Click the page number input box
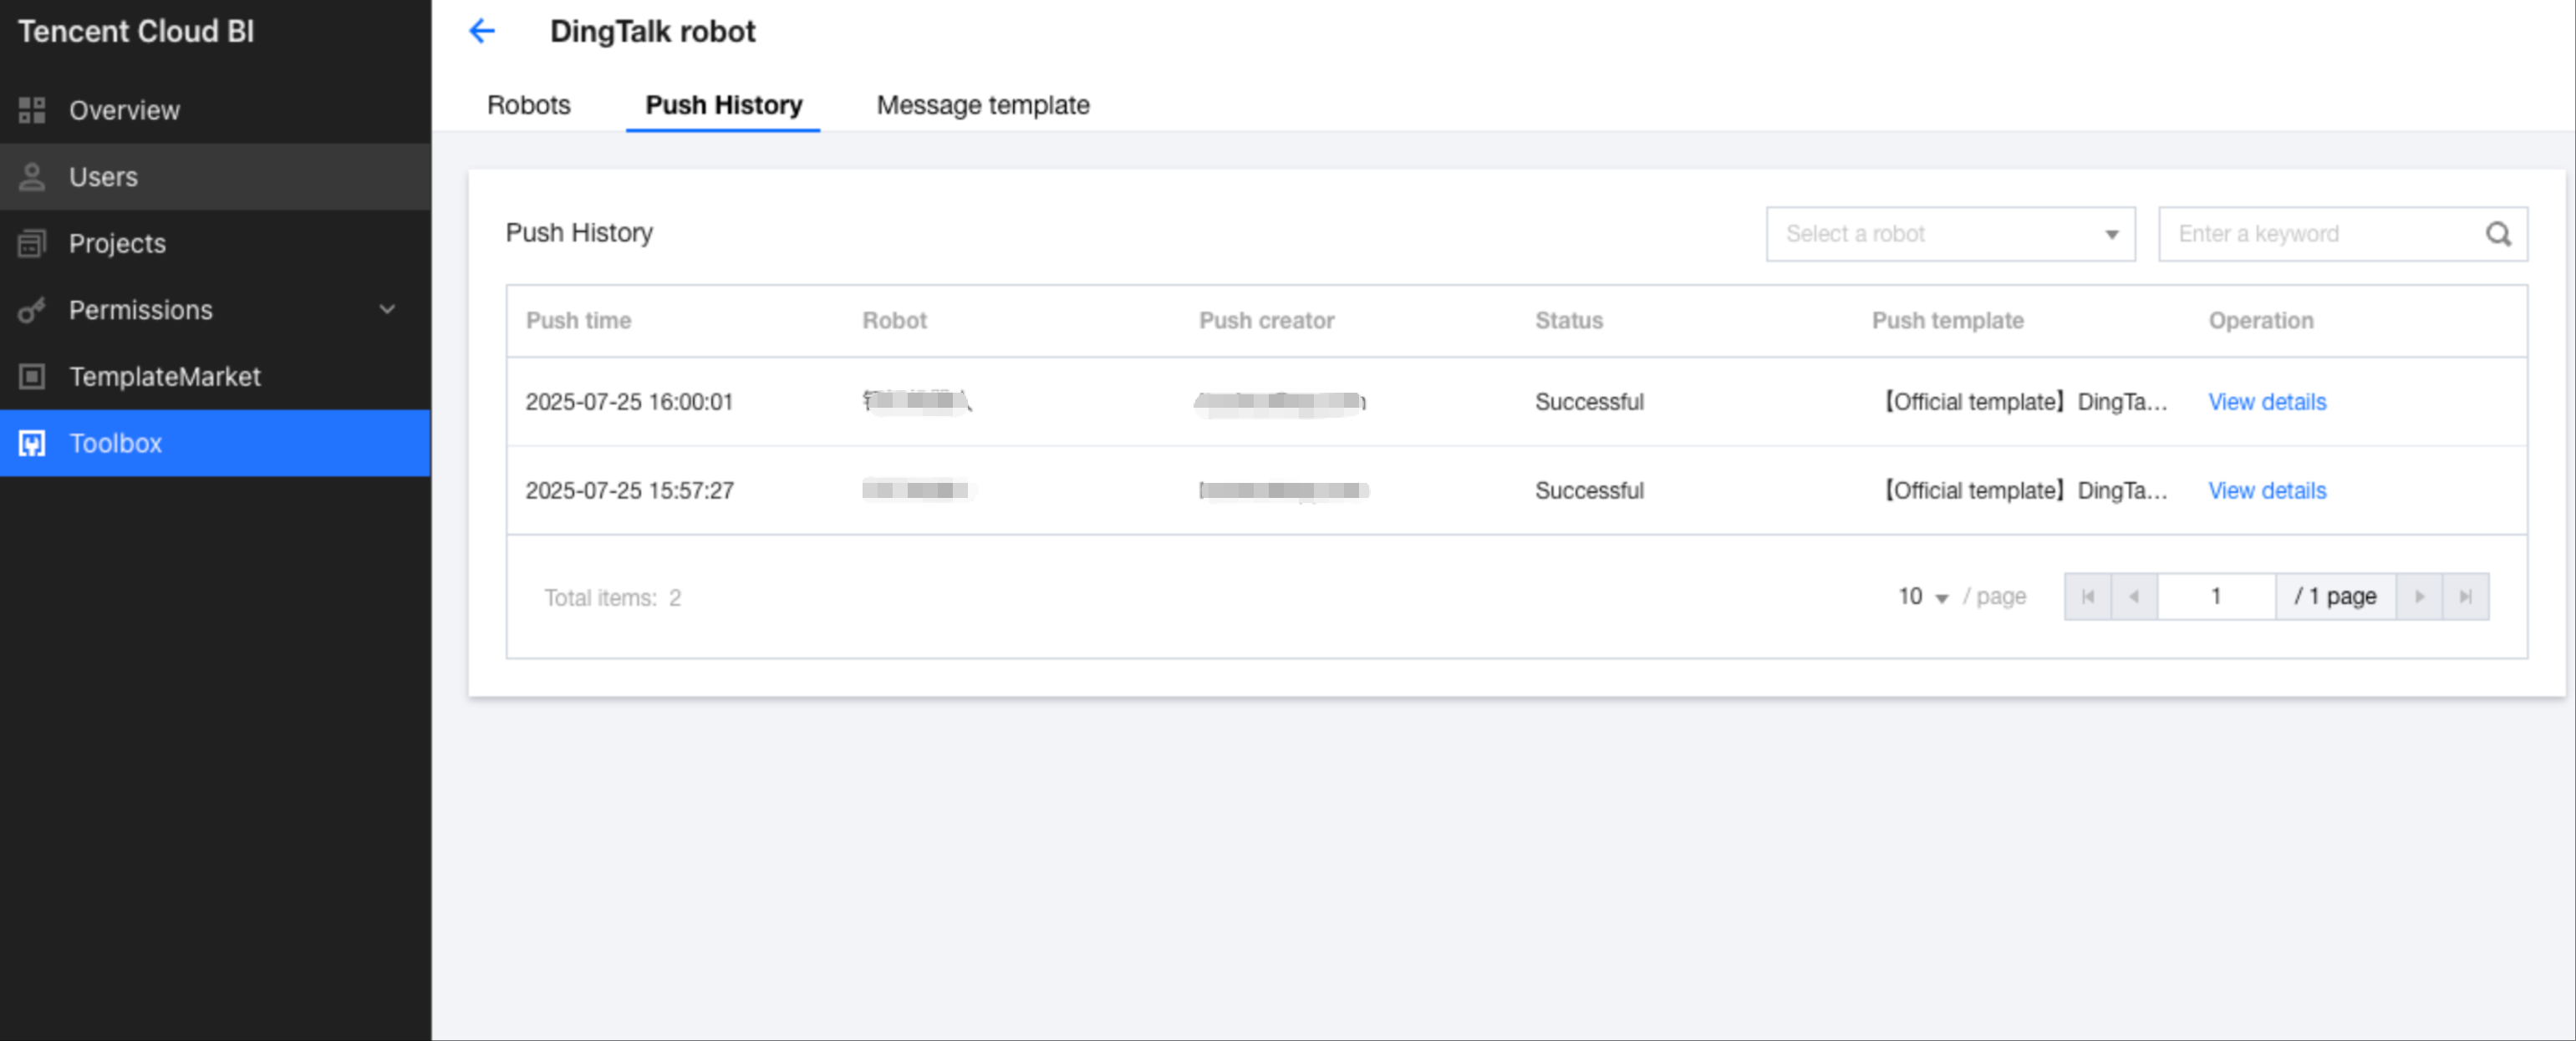 tap(2216, 597)
